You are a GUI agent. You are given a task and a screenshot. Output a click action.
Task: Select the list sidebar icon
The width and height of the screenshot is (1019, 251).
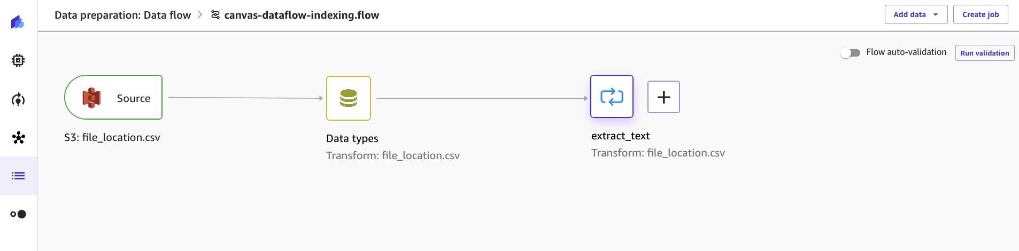point(18,176)
